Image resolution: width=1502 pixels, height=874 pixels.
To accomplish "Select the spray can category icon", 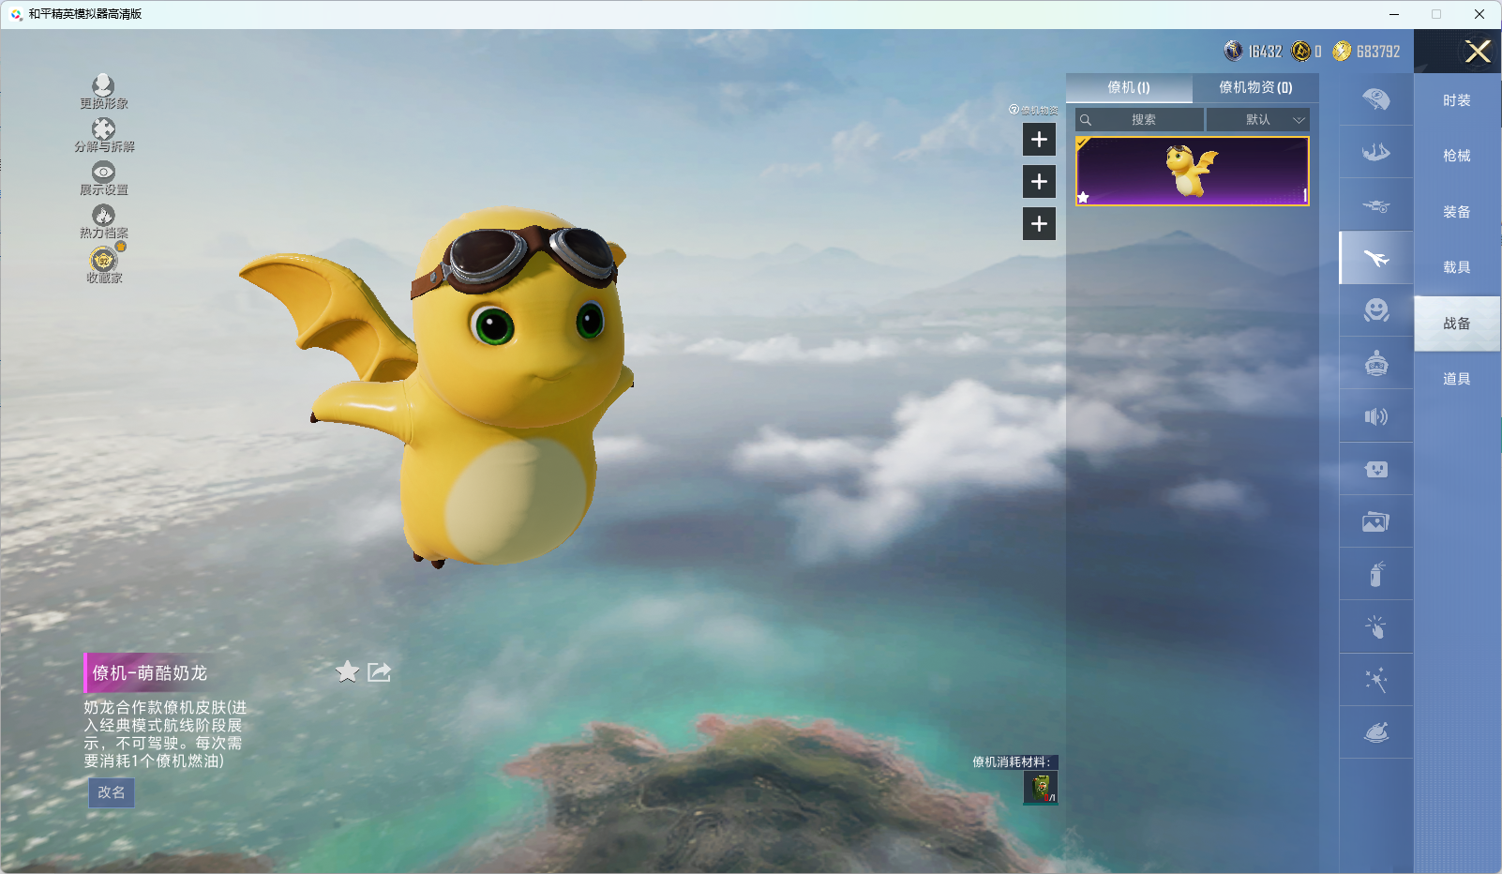I will click(1375, 574).
